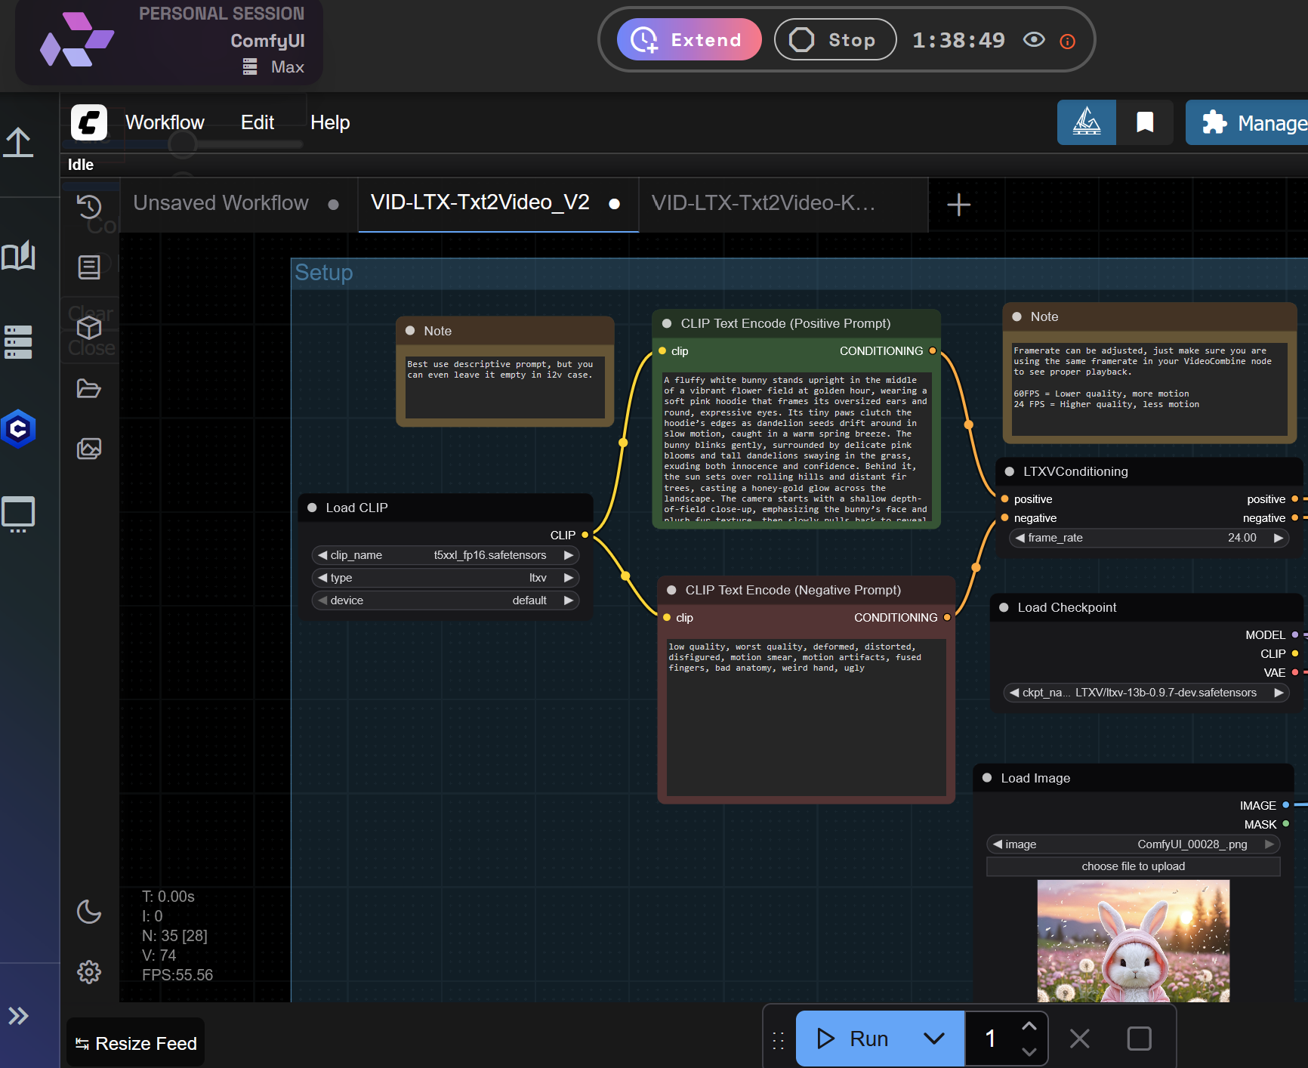Open the image gallery sidebar icon

tap(89, 448)
